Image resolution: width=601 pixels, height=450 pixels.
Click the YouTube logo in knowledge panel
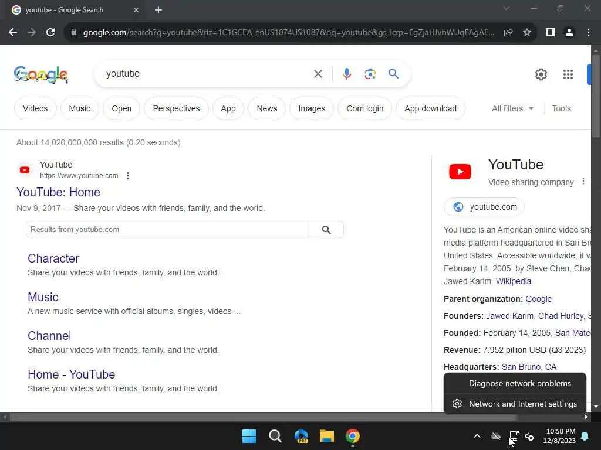[460, 172]
